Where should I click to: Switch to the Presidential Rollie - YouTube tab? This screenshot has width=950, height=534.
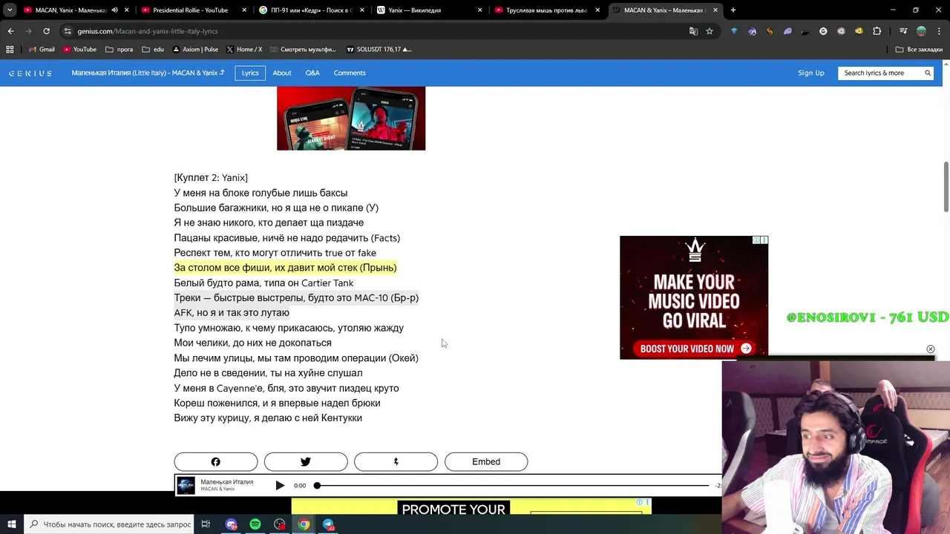(190, 10)
